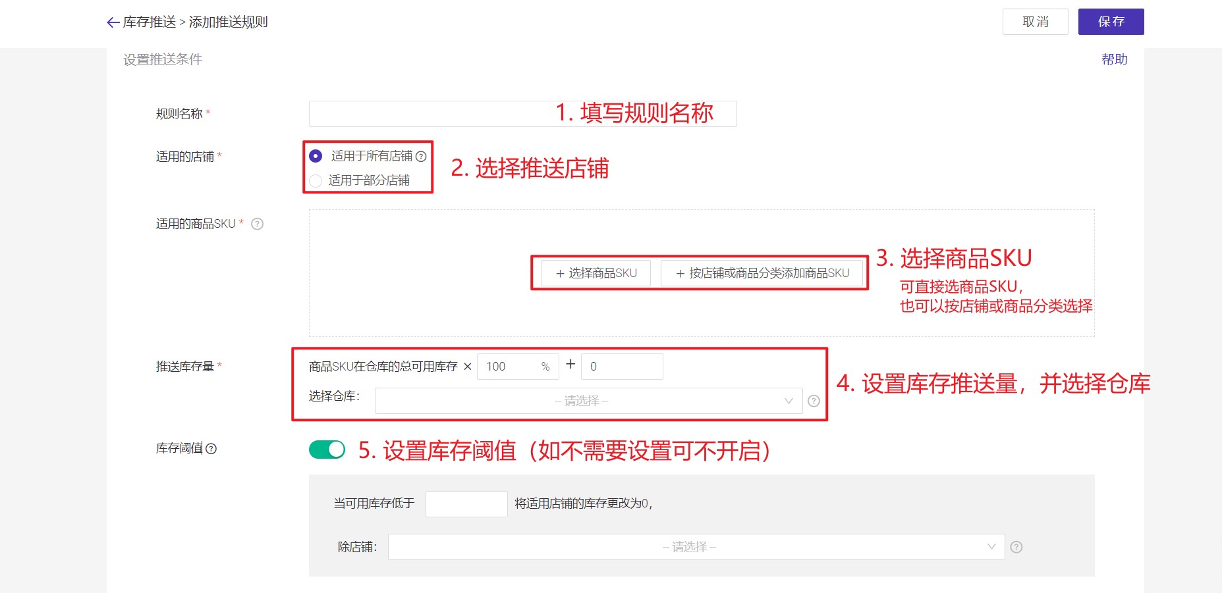Open the 除店铺 store selection dropdown
Image resolution: width=1222 pixels, height=593 pixels.
[688, 546]
